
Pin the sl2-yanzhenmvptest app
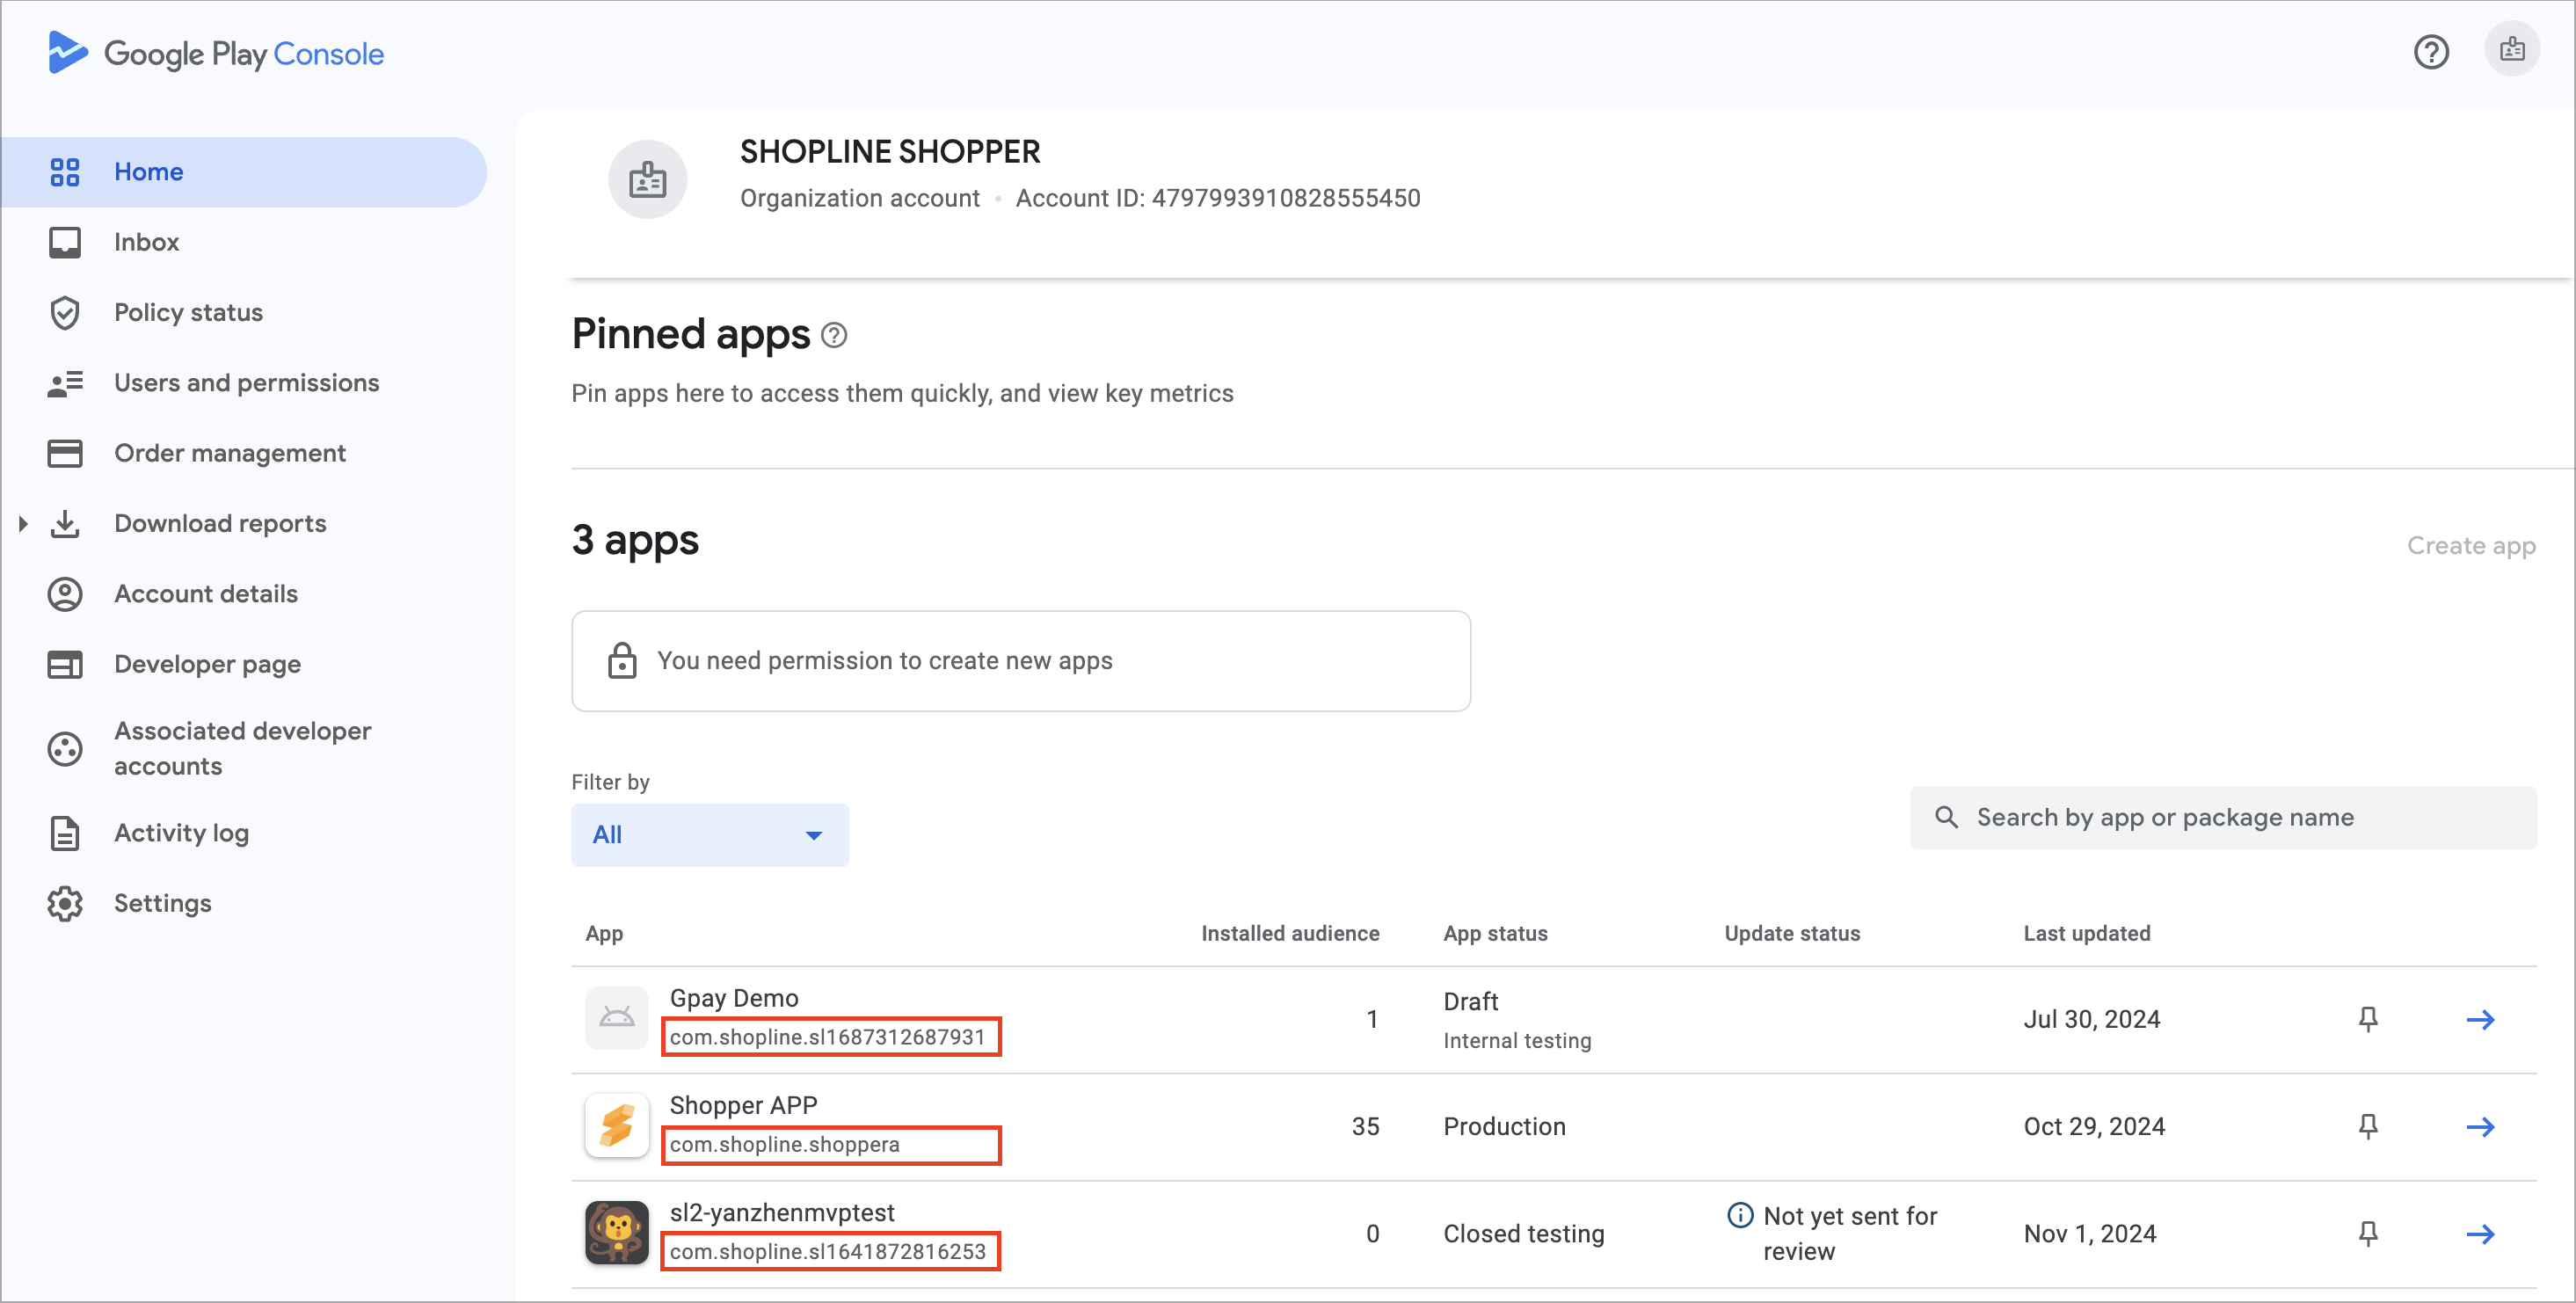pos(2368,1233)
